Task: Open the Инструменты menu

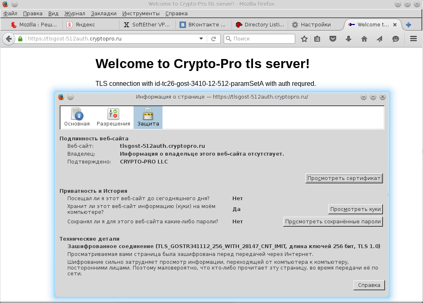Action: (141, 14)
